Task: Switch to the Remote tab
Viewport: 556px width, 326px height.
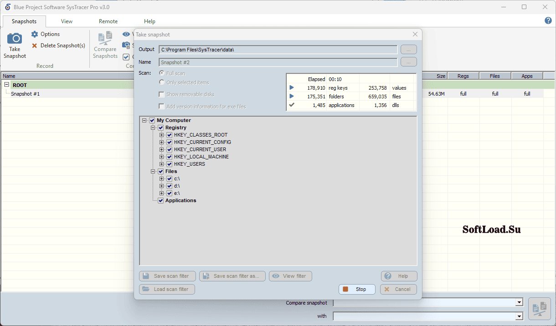Action: (x=108, y=21)
